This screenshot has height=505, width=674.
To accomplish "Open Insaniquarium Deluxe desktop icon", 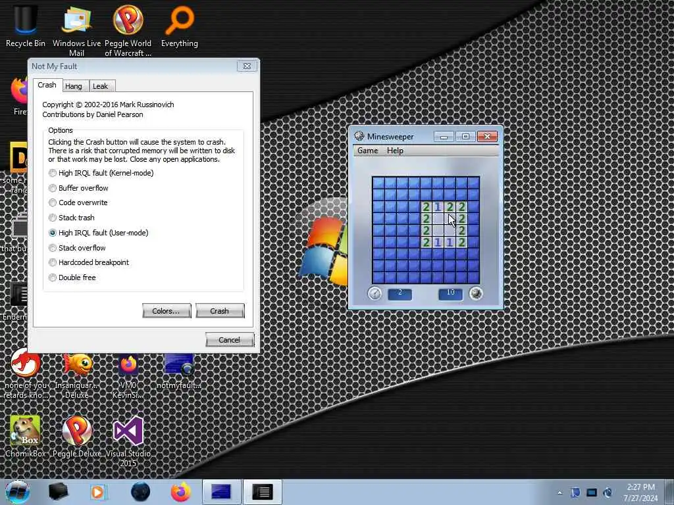I will click(76, 376).
